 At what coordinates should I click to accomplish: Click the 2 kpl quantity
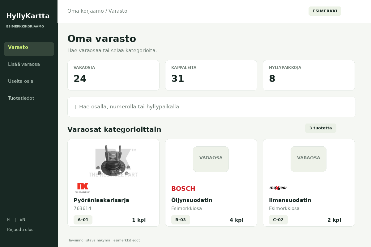(x=334, y=220)
